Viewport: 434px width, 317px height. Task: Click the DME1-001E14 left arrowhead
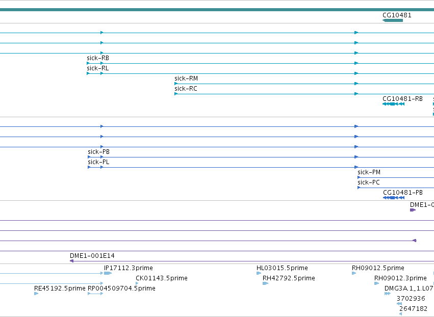click(72, 261)
